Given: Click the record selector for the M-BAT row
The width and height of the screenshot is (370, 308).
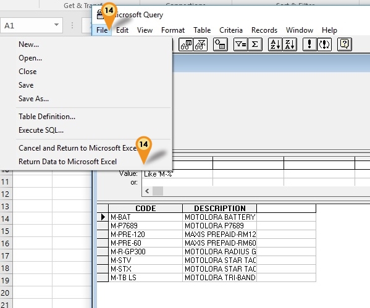Looking at the screenshot, I should pyautogui.click(x=103, y=217).
